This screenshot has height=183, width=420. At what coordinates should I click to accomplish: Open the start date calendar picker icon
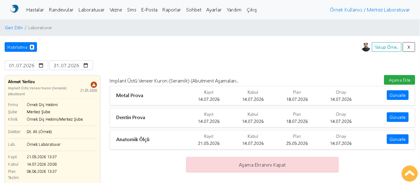tap(41, 65)
